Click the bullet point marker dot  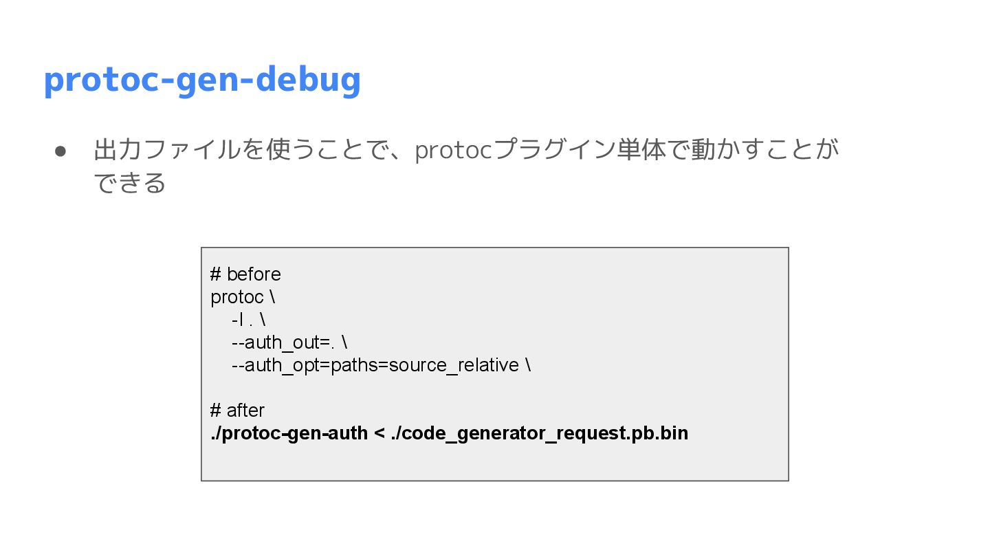pyautogui.click(x=60, y=151)
